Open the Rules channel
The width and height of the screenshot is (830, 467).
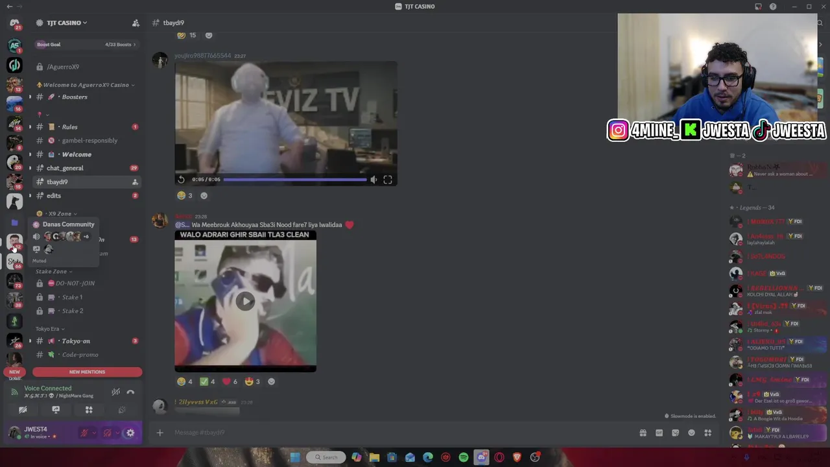coord(87,126)
